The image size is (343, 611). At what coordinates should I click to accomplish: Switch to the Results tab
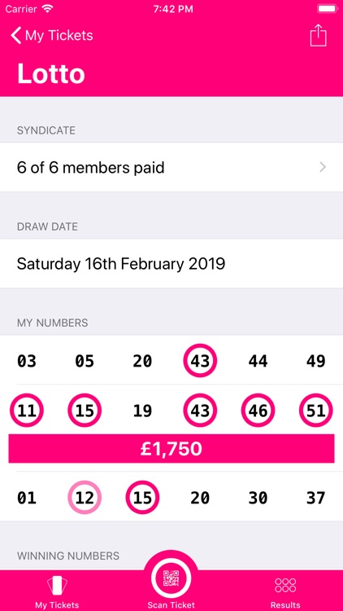tap(285, 592)
